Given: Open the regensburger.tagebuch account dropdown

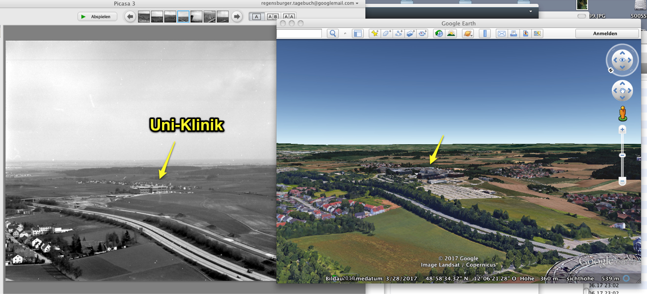Looking at the screenshot, I should [x=310, y=3].
